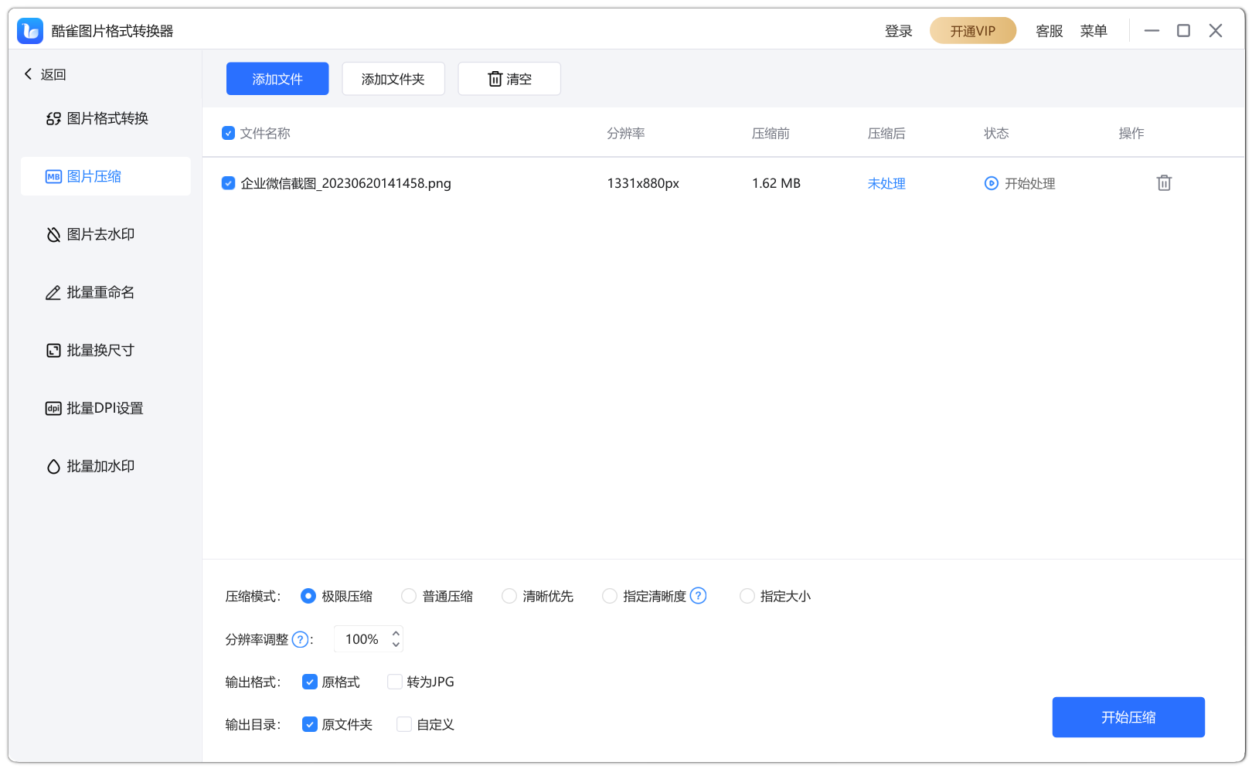Click the 分辨率 column header
Viewport: 1252px width, 769px height.
(x=626, y=133)
